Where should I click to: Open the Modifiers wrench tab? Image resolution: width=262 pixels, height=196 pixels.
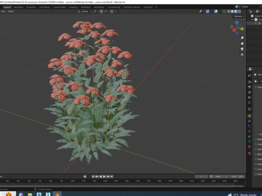pyautogui.click(x=249, y=121)
